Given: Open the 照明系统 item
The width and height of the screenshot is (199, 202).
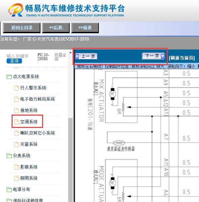Looking at the screenshot, I should [x=29, y=178].
